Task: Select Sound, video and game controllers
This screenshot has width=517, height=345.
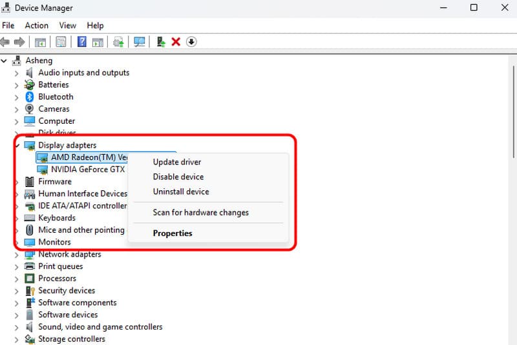Action: coord(100,327)
